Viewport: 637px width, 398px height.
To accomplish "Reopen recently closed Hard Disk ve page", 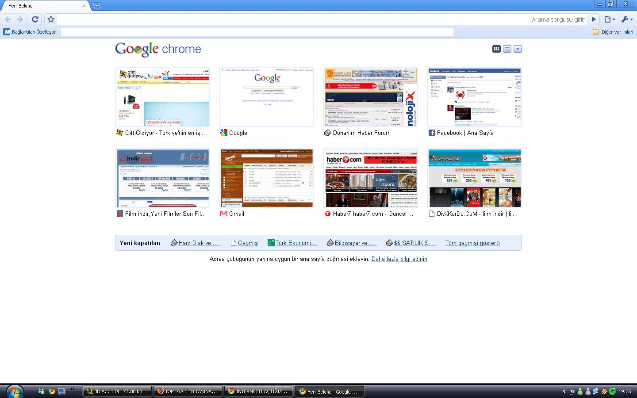I will click(195, 243).
